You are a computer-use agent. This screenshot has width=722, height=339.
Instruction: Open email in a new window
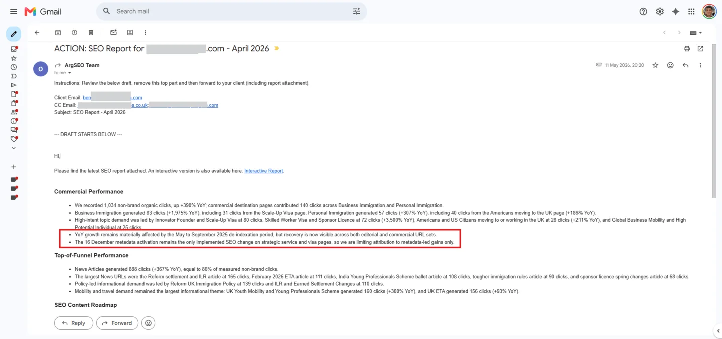700,49
